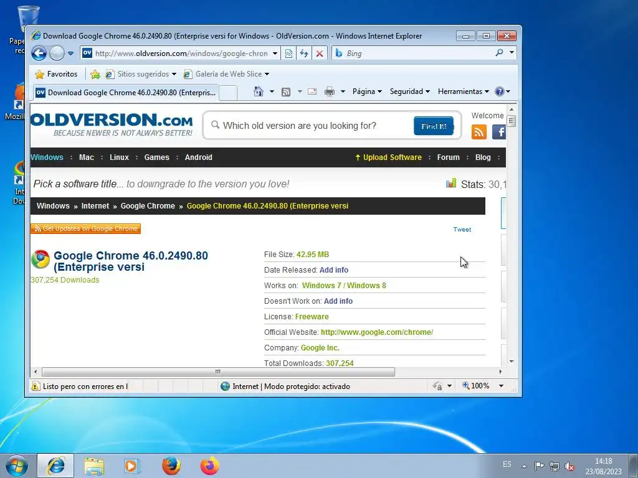The width and height of the screenshot is (638, 478).
Task: Open the zoom level 100% dropdown
Action: pos(502,386)
